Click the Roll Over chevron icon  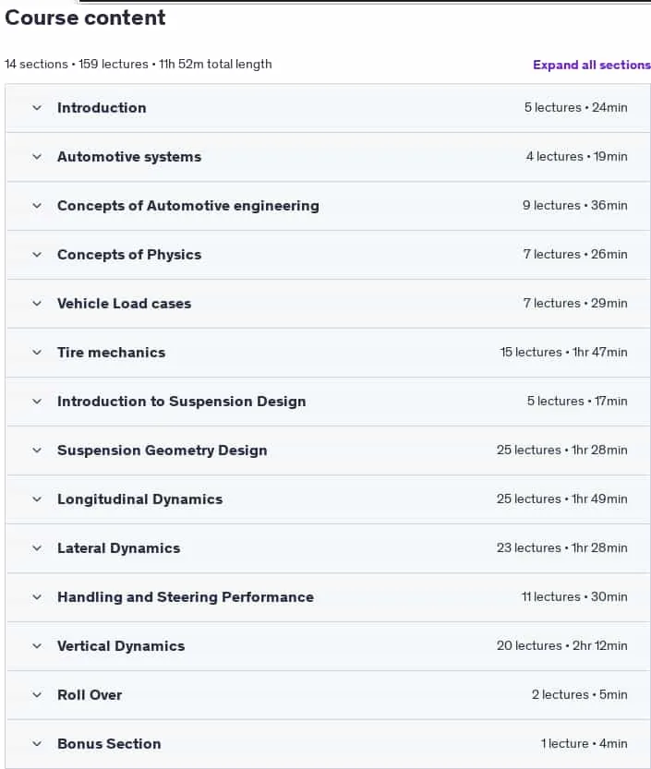(x=37, y=695)
